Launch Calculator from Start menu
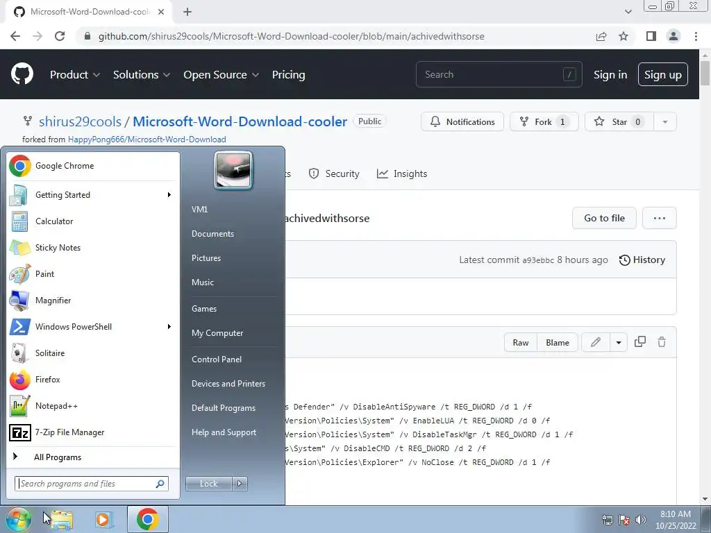The image size is (711, 533). coord(93,221)
